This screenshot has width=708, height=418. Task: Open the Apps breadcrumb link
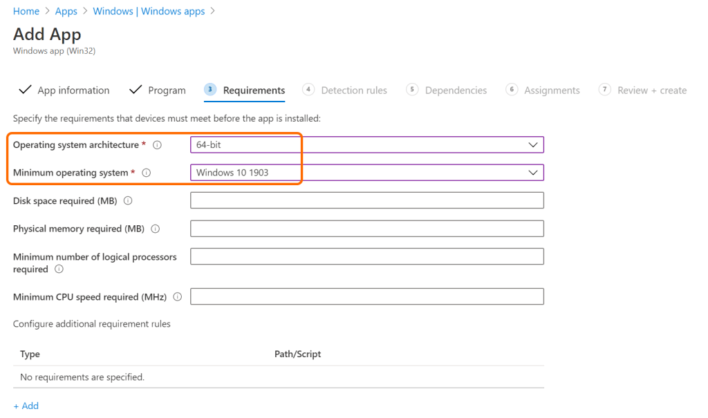click(x=66, y=12)
